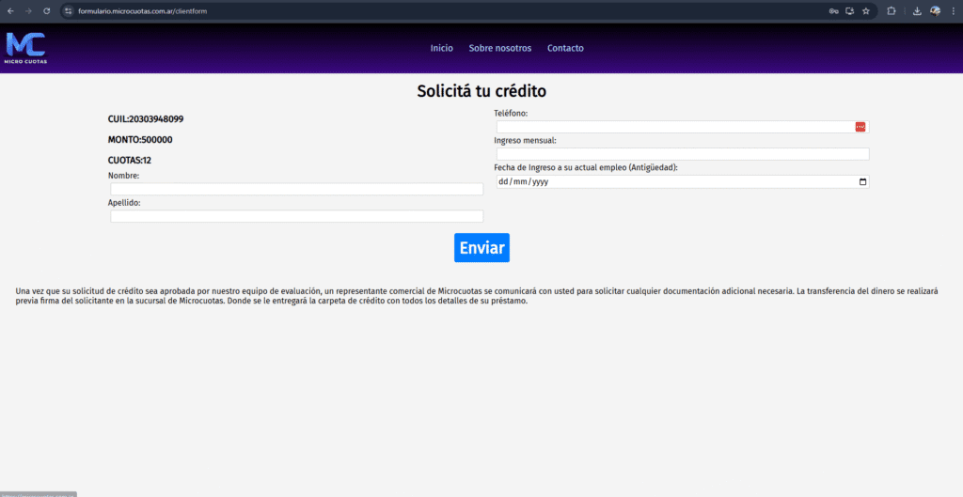
Task: Click the Teléfono input field
Action: [683, 127]
